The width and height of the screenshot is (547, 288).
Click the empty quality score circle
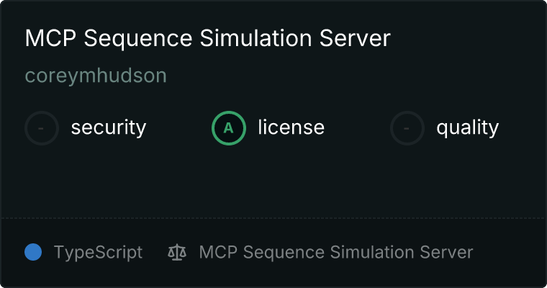click(x=407, y=128)
